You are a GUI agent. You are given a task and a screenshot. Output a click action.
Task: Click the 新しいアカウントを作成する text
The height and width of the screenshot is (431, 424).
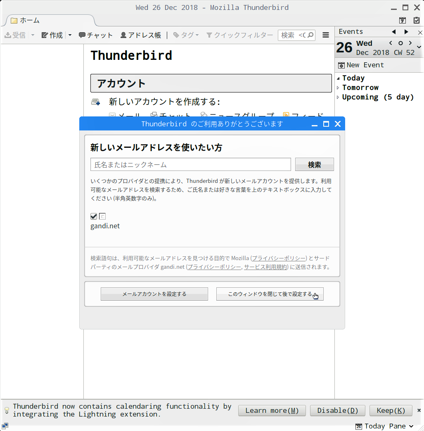(164, 102)
